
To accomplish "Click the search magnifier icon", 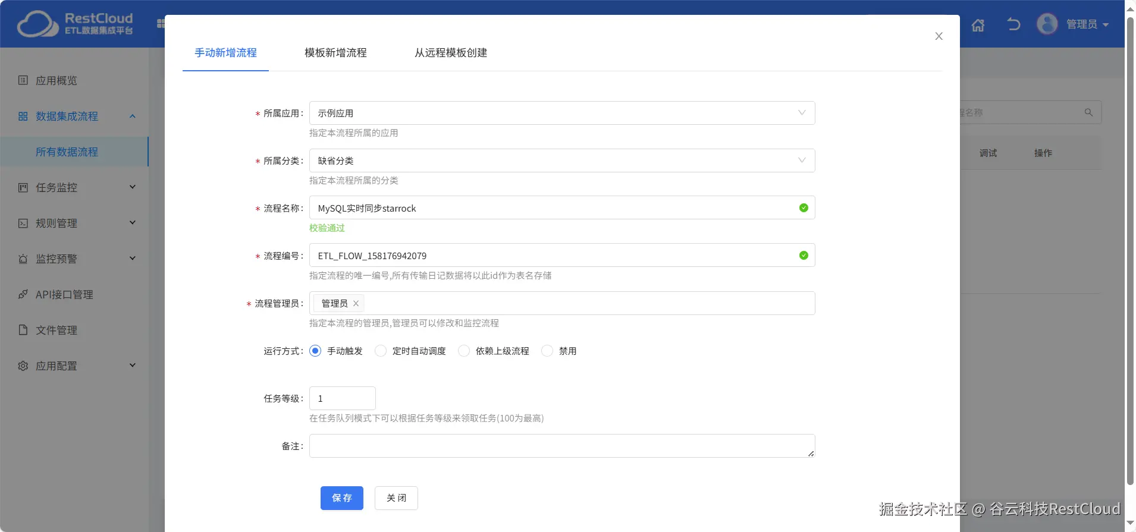I will (1088, 112).
